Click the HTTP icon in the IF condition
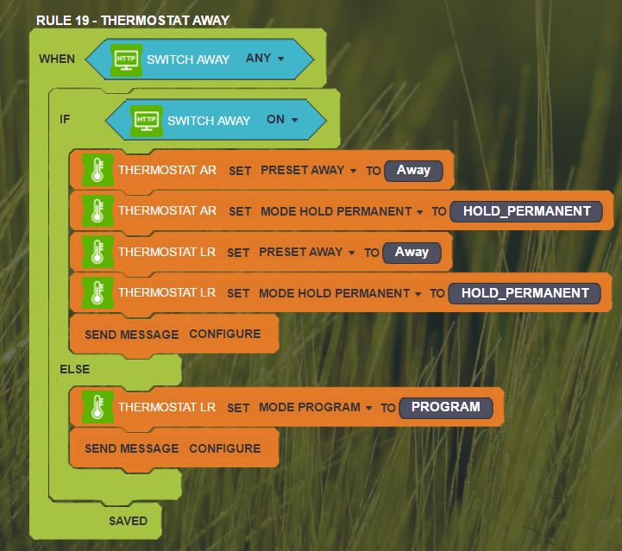622x551 pixels. 147,121
